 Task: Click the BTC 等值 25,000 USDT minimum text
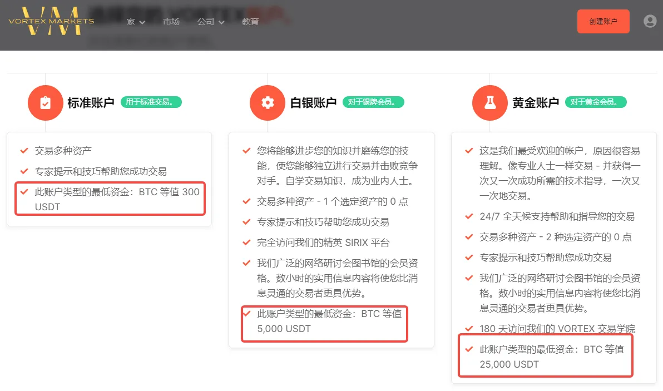[x=552, y=357]
